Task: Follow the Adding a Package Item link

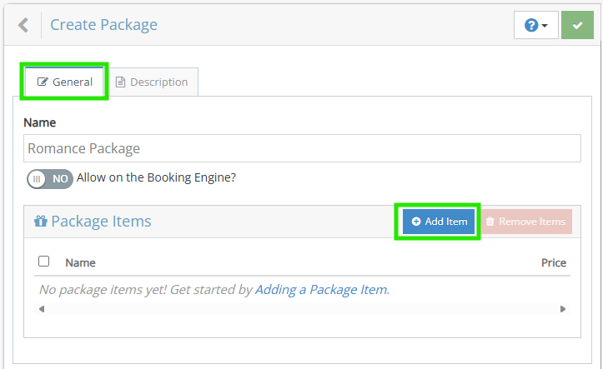Action: point(321,290)
